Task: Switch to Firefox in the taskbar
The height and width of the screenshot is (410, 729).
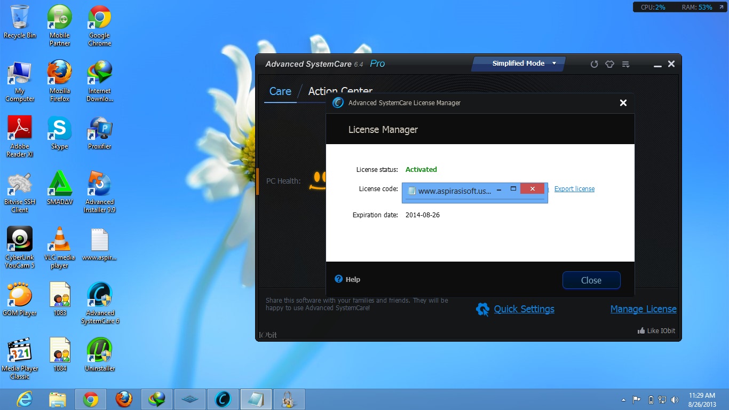Action: click(124, 399)
